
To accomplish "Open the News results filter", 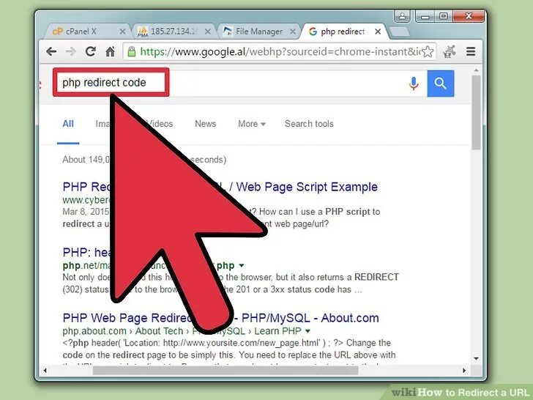I will [205, 124].
